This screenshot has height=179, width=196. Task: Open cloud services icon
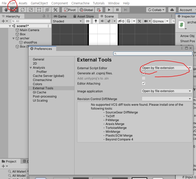pyautogui.click(x=172, y=10)
